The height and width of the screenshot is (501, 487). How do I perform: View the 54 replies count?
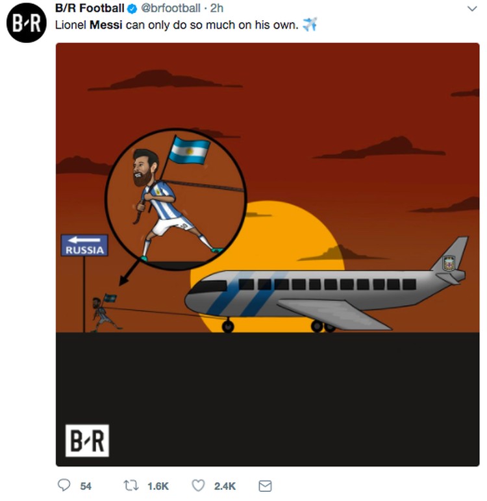(x=86, y=486)
